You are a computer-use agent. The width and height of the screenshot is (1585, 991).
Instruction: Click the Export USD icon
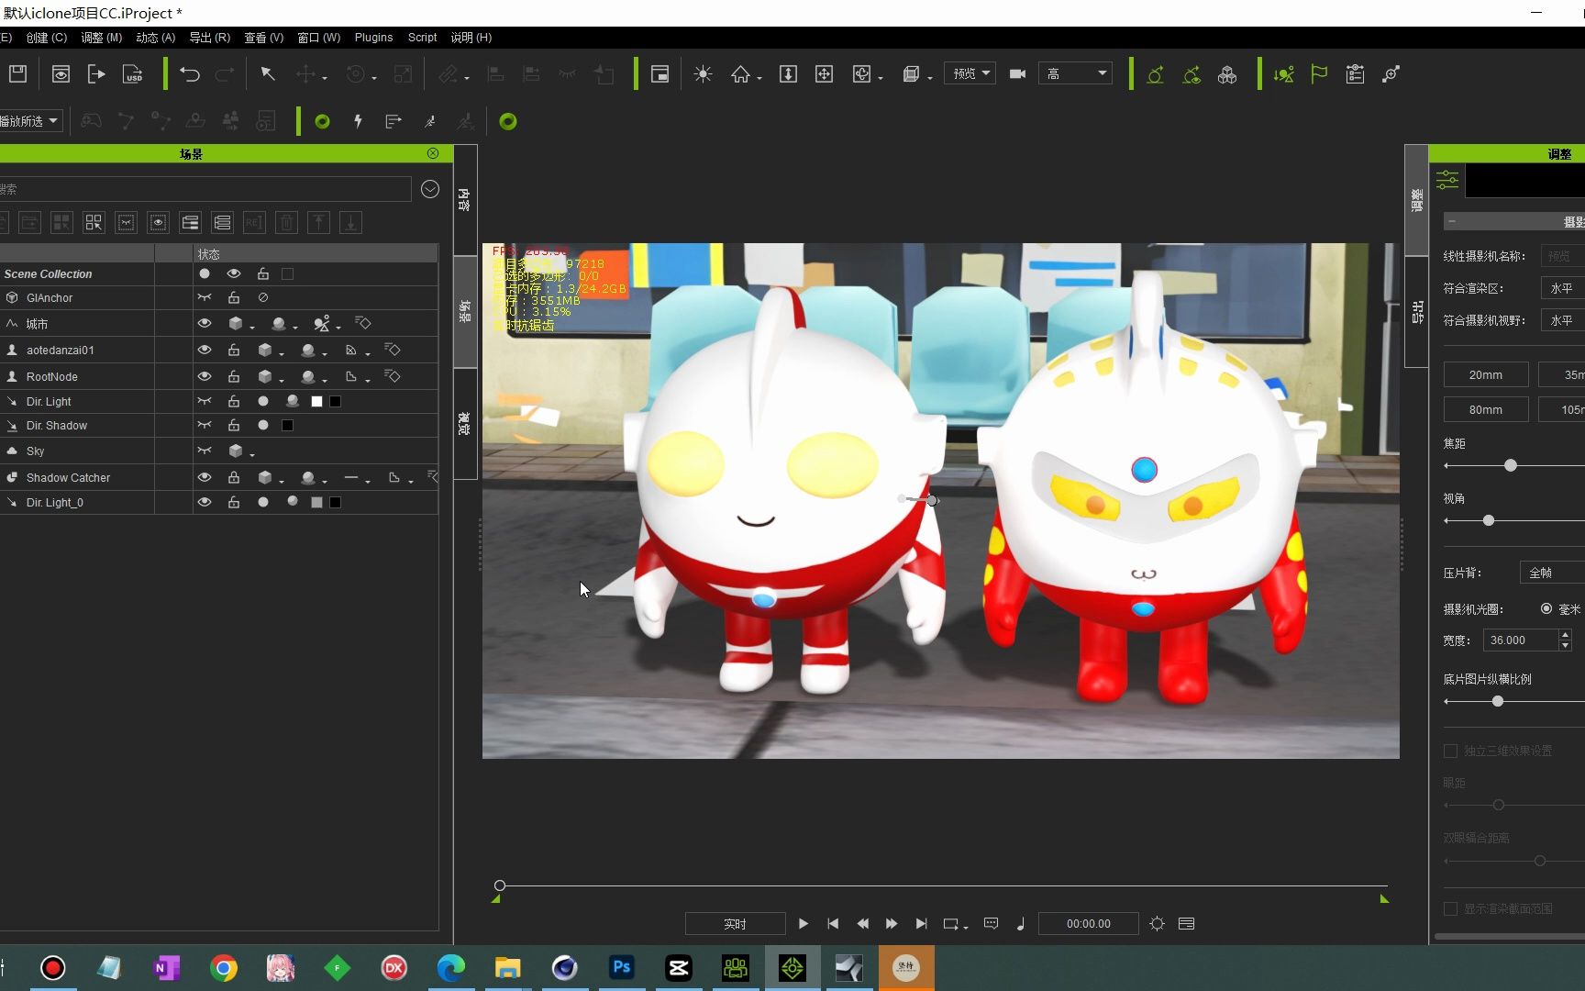[133, 74]
